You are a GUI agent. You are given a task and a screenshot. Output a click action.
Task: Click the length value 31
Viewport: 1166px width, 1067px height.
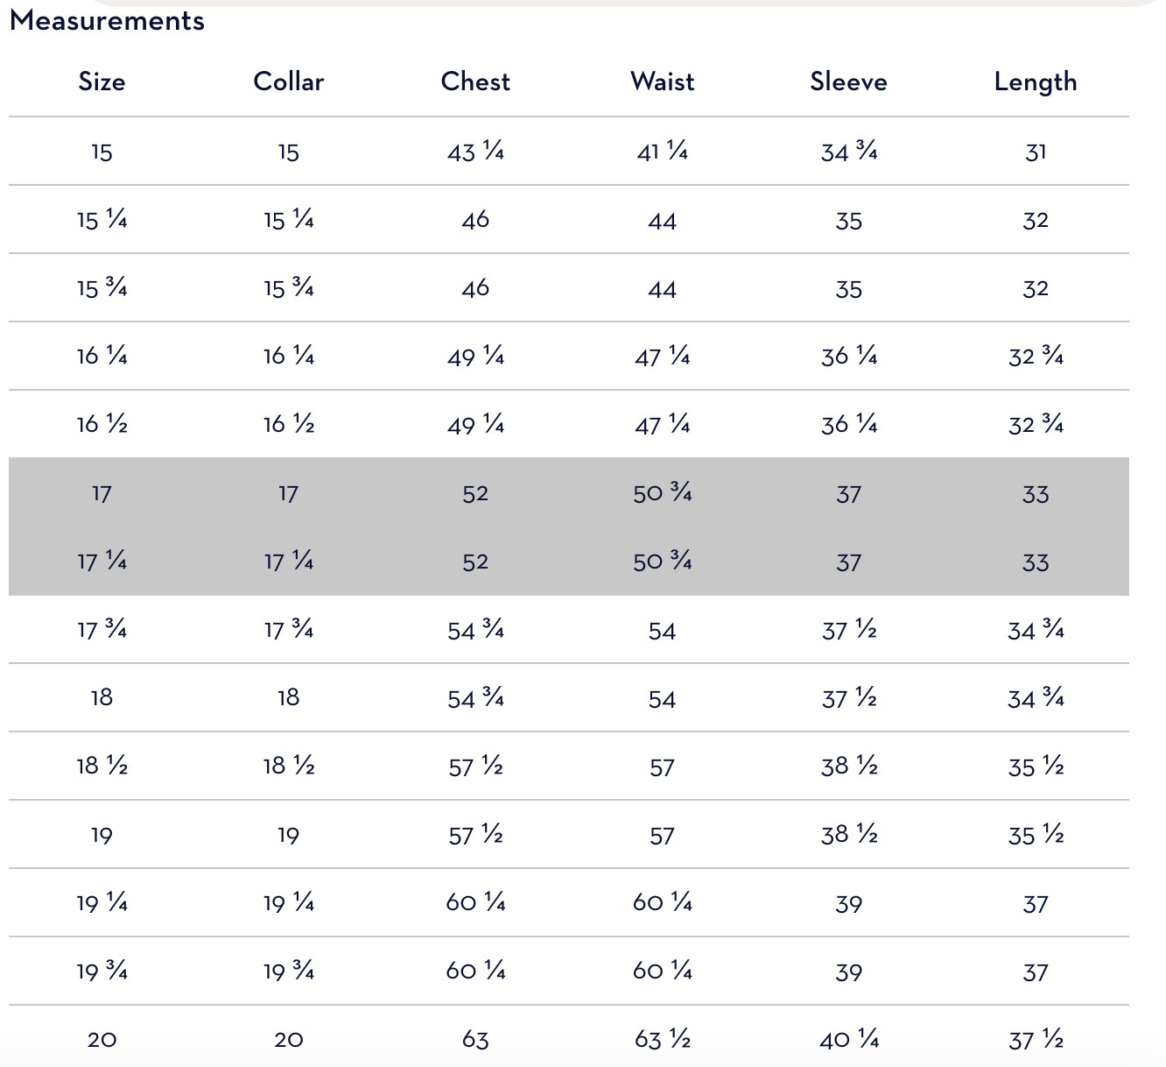(1036, 152)
